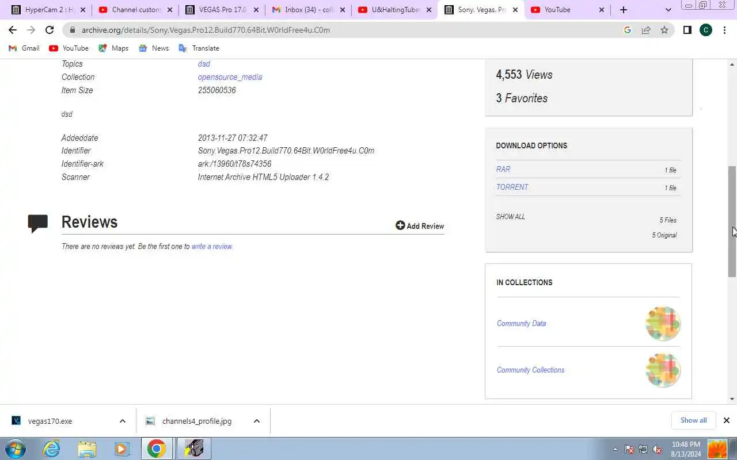This screenshot has width=737, height=460.
Task: Click the page vertical scrollbar thumb
Action: click(732, 221)
